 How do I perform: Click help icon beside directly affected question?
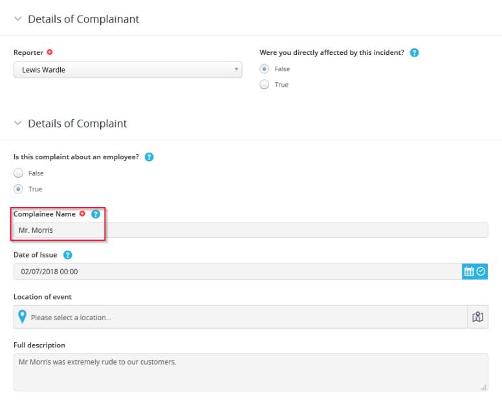[414, 52]
